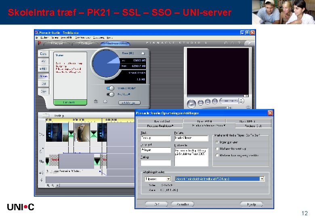The image size is (315, 218).
Task: Click into the Beskrivelse text area
Action: [191, 157]
